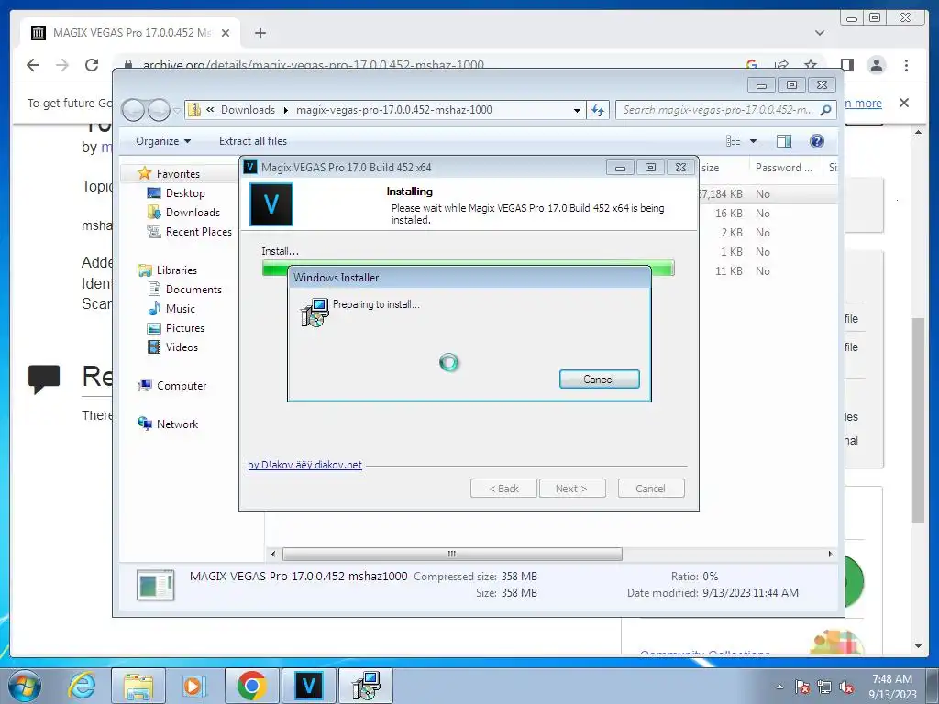Select Pictures library in sidebar
The height and width of the screenshot is (704, 939).
pyautogui.click(x=184, y=328)
